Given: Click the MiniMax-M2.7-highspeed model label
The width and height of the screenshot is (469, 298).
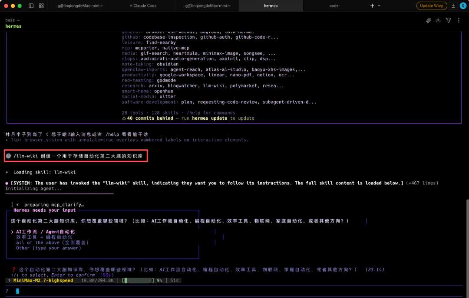Looking at the screenshot, I should (43, 280).
